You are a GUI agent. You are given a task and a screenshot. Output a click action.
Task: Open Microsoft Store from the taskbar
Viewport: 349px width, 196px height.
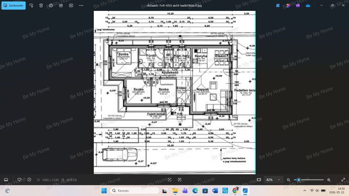(x=205, y=191)
